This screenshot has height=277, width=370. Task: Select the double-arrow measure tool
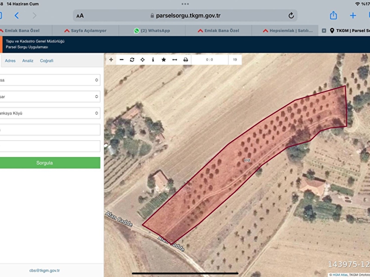point(175,60)
